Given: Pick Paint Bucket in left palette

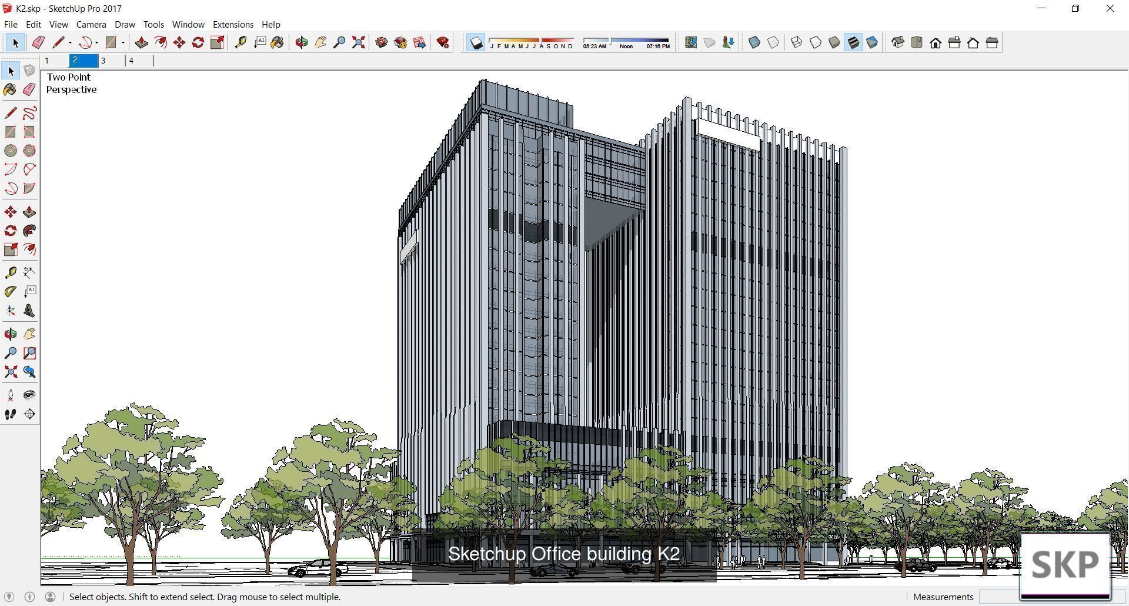Looking at the screenshot, I should [11, 89].
